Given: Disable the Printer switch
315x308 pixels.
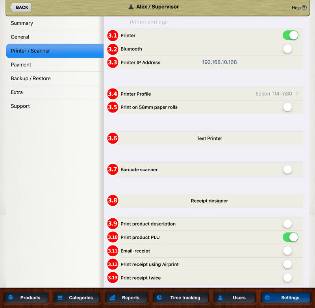Looking at the screenshot, I should point(291,35).
